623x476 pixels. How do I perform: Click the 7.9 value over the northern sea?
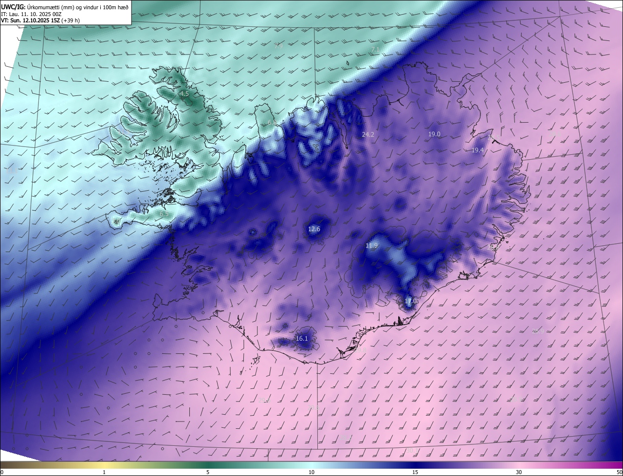278,46
